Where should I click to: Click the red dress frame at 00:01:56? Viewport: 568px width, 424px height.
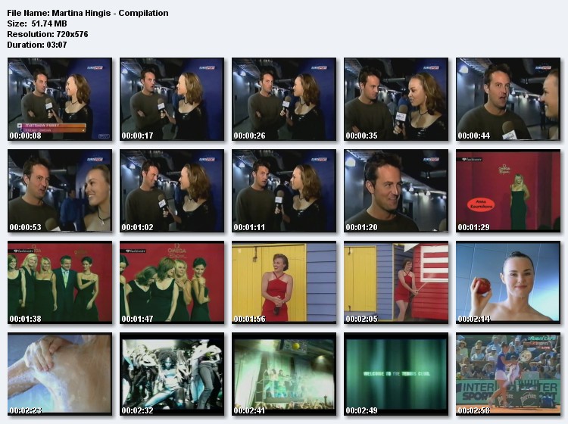coord(283,282)
